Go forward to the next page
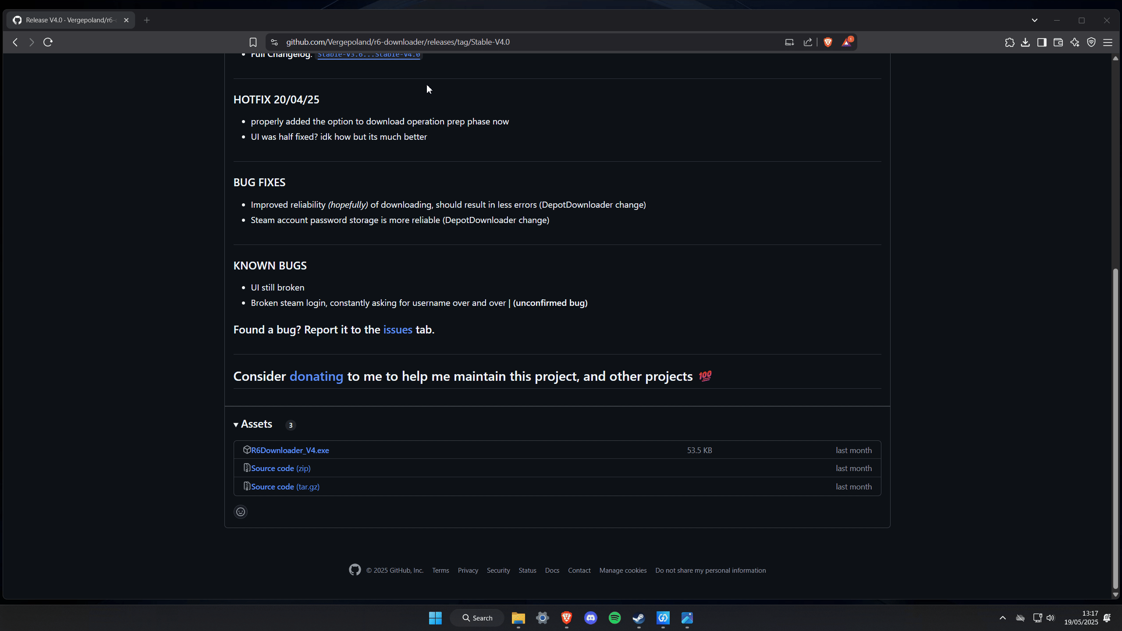 pyautogui.click(x=32, y=42)
